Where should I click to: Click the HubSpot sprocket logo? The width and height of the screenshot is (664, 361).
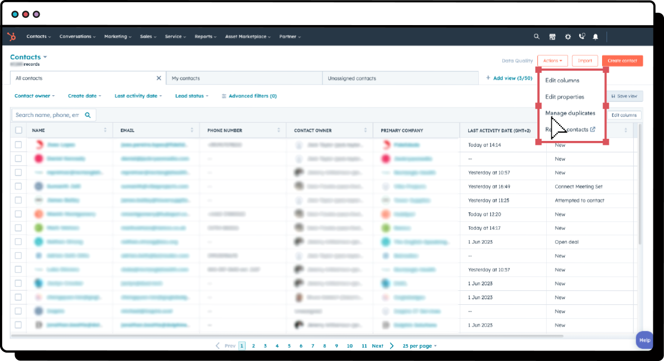(11, 36)
